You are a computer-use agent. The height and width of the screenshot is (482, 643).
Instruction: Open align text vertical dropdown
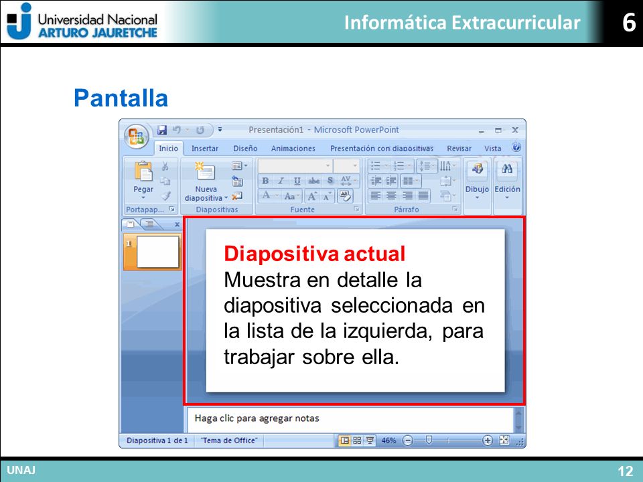click(448, 181)
